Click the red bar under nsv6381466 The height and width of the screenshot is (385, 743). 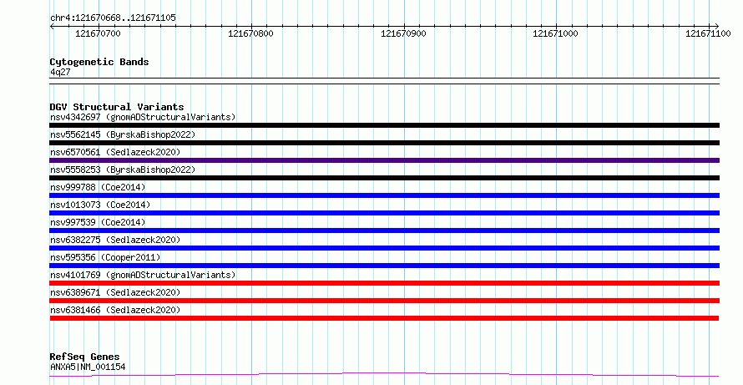[x=384, y=318]
